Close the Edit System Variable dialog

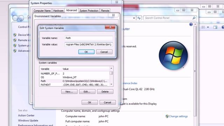110,27
